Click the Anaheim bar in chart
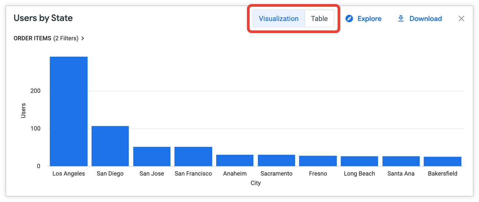This screenshot has height=202, width=479. (235, 160)
